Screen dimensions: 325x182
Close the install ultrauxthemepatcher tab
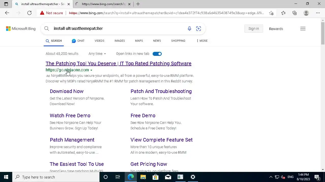click(x=69, y=4)
